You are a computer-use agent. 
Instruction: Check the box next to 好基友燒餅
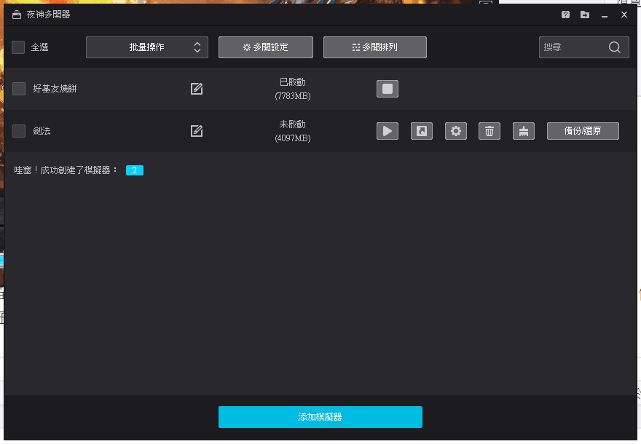point(19,89)
